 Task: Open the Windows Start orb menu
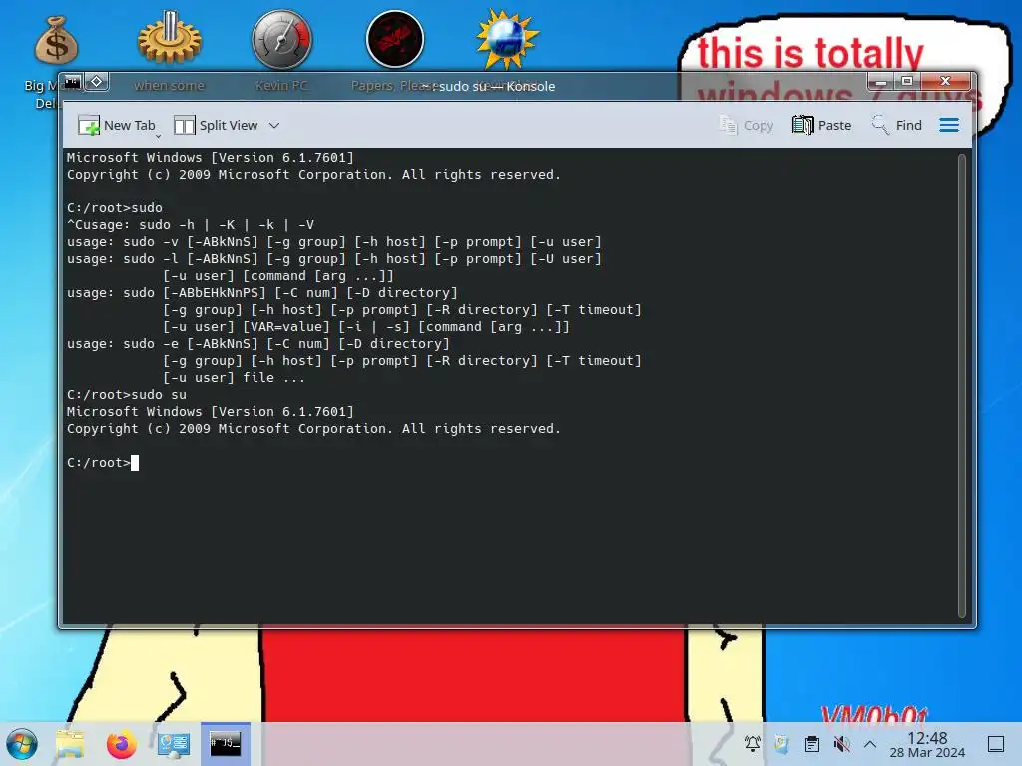(22, 744)
